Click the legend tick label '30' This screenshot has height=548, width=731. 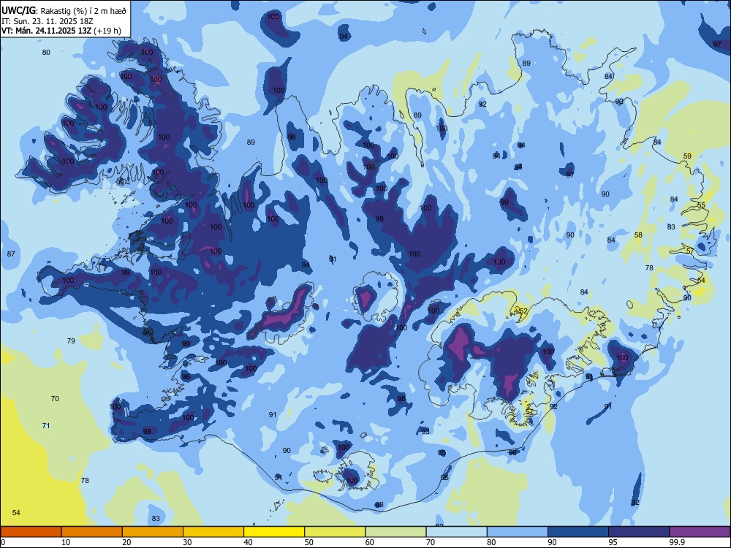click(x=187, y=542)
